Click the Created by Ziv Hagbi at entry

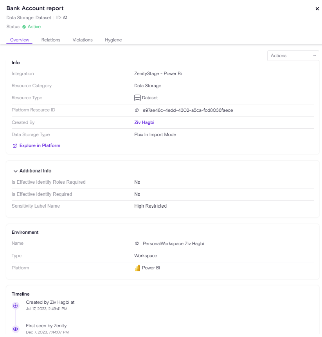(50, 302)
